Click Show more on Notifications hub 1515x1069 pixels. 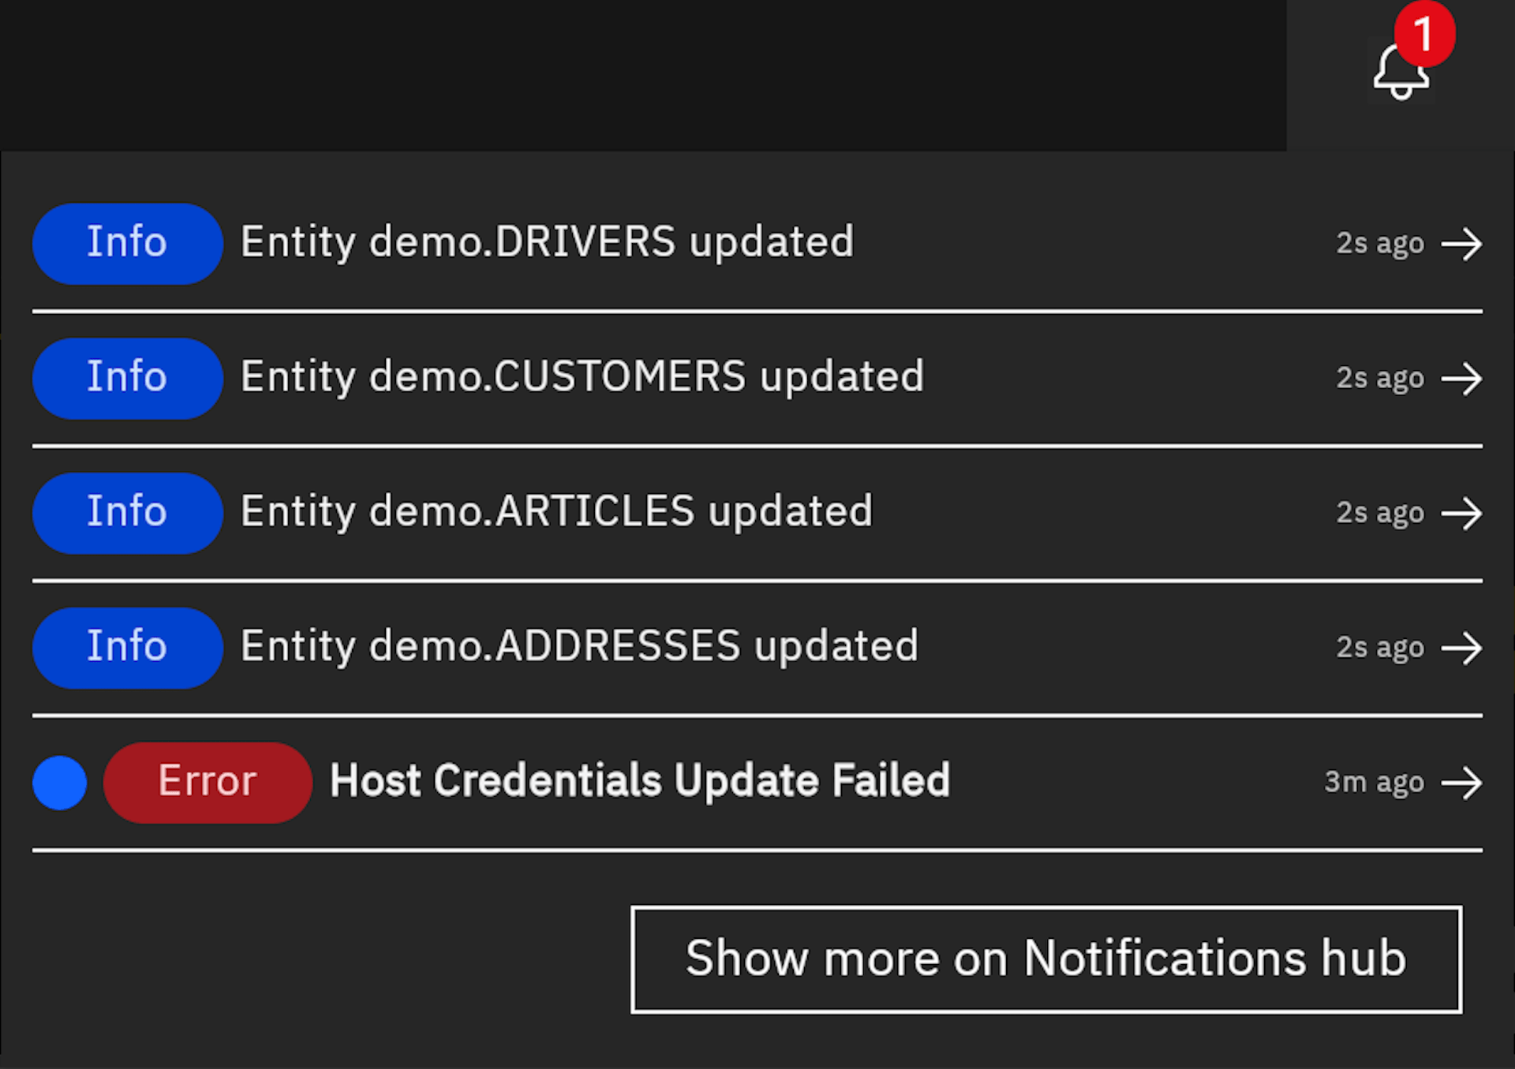(x=1046, y=959)
